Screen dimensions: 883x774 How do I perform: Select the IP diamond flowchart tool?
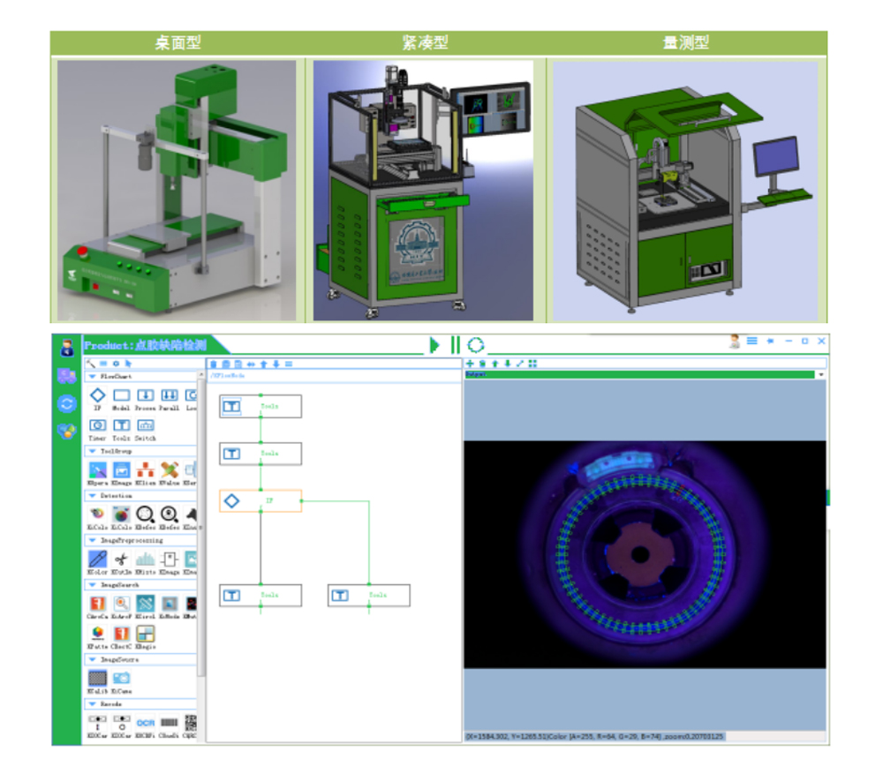[98, 395]
